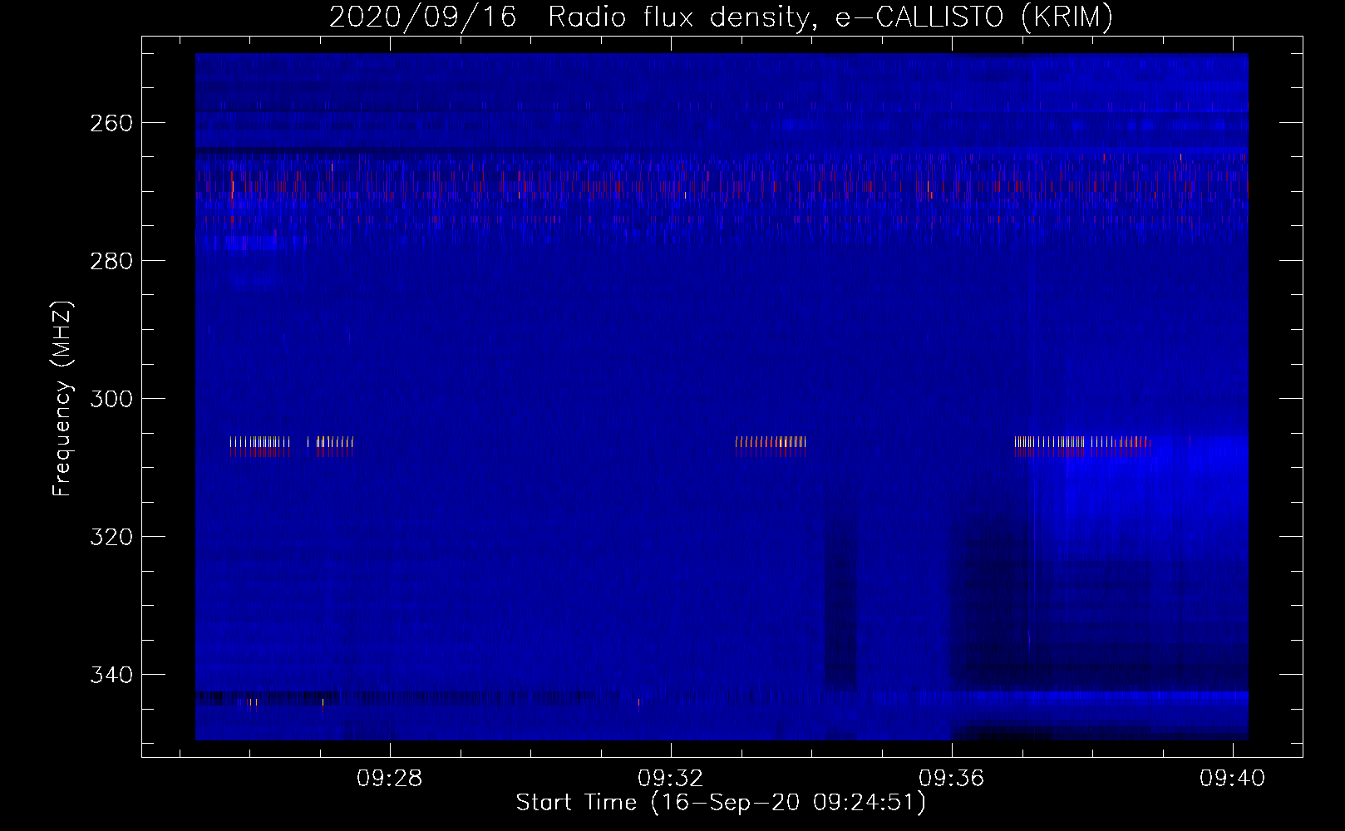Image resolution: width=1345 pixels, height=831 pixels.
Task: Click the 320 frequency tick label
Action: tap(111, 537)
